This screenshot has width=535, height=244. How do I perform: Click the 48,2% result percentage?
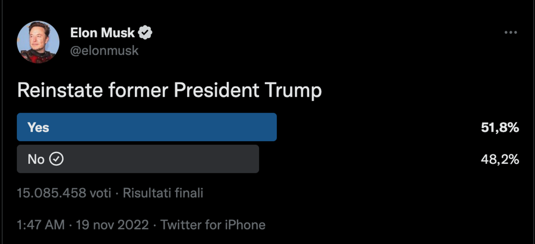coord(499,159)
